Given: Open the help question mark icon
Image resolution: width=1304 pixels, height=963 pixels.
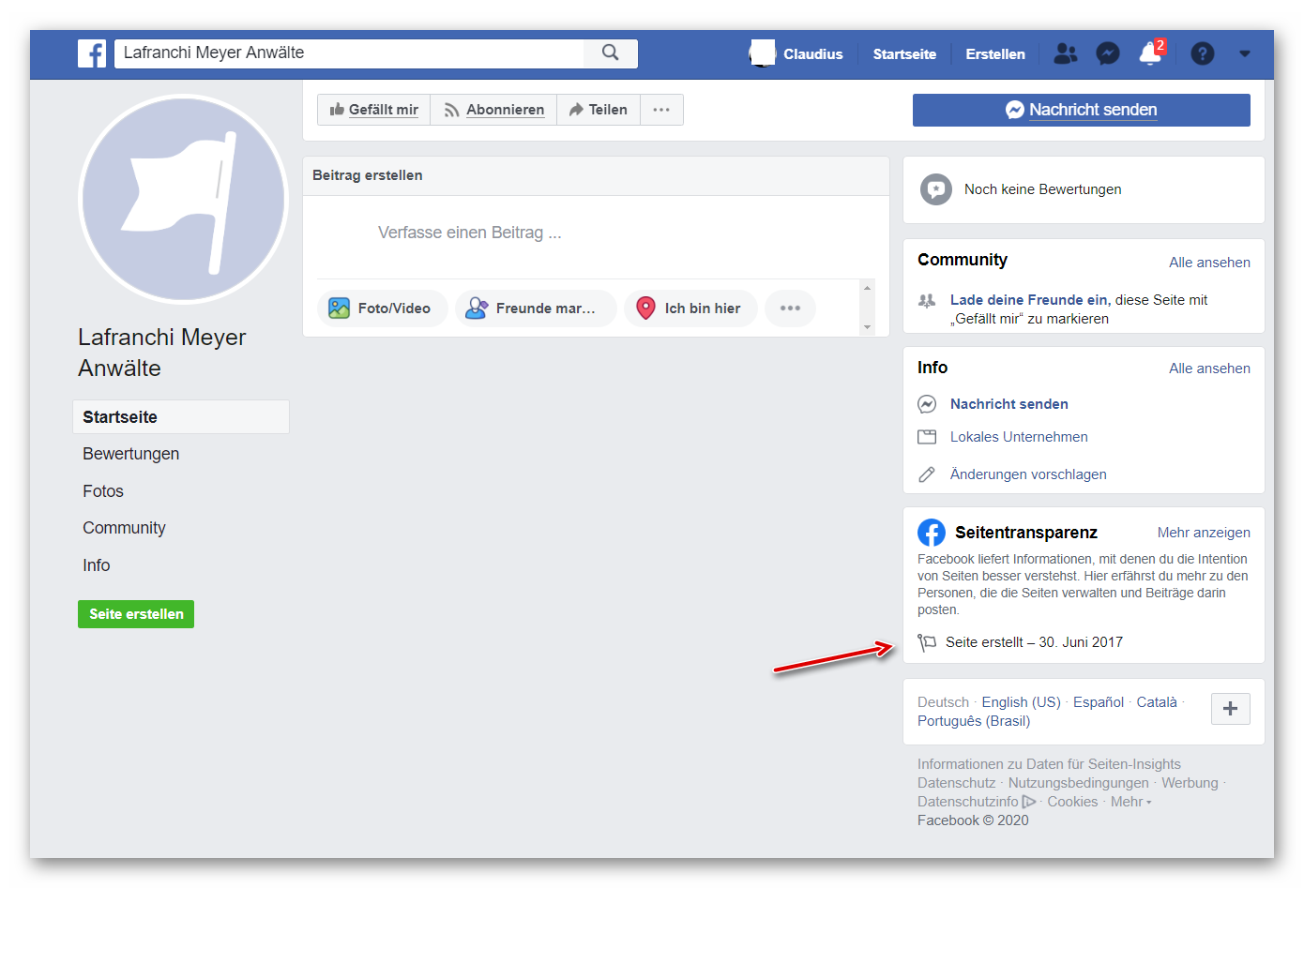Looking at the screenshot, I should coord(1203,53).
